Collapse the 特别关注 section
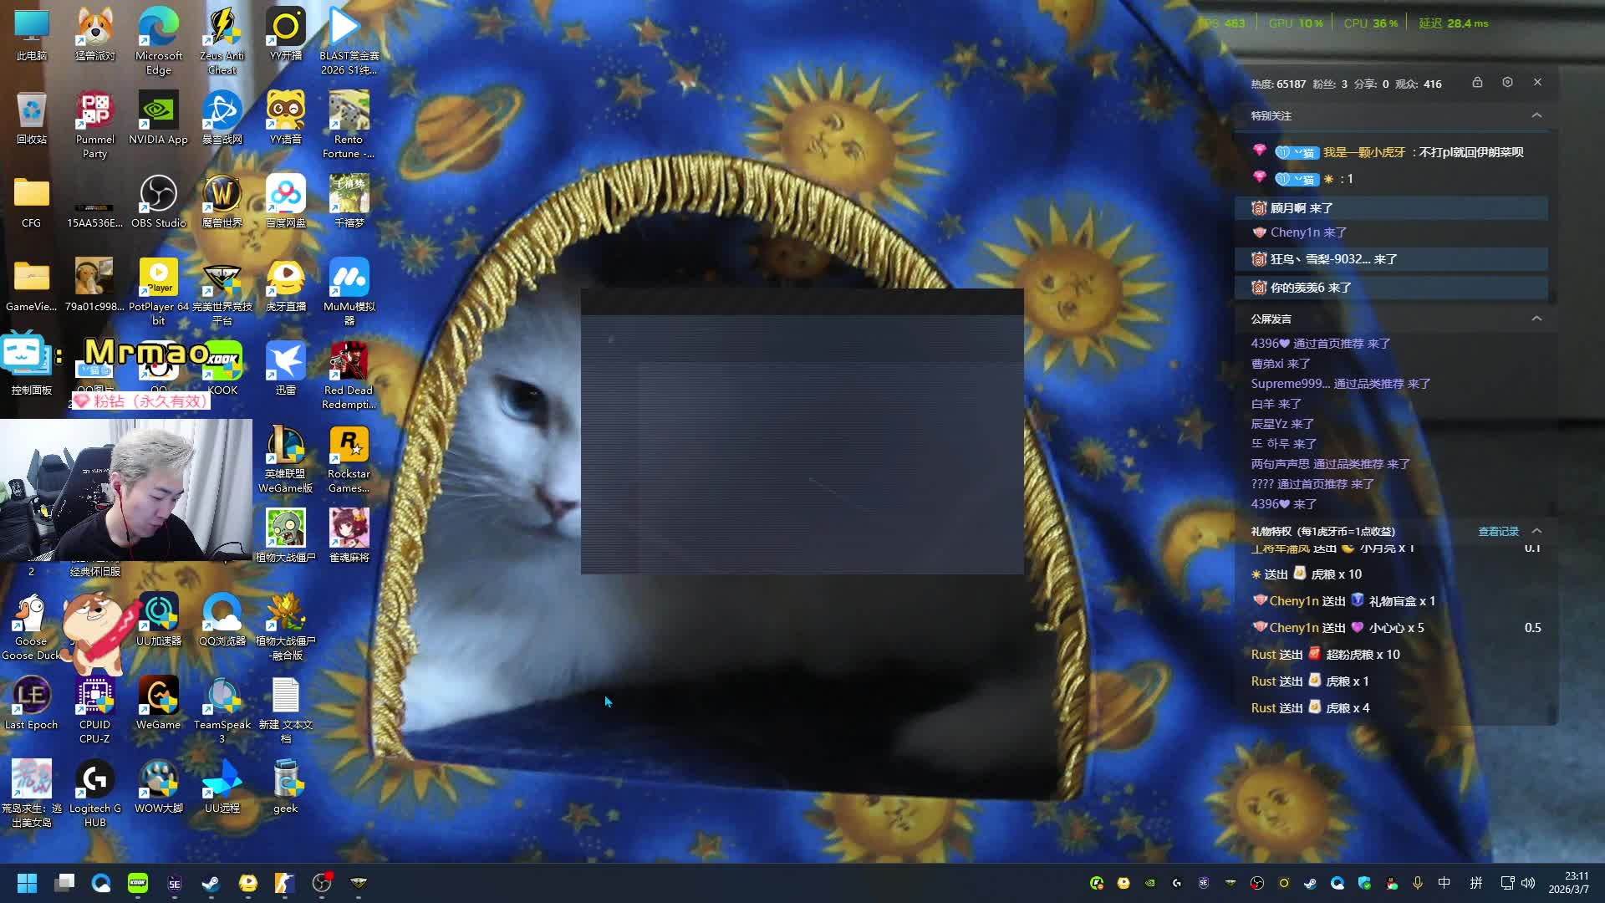The width and height of the screenshot is (1605, 903). 1536,115
